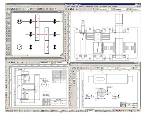Click the funnel filter icon in schematic editor toolbar
The image size is (146, 113).
tap(56, 9)
